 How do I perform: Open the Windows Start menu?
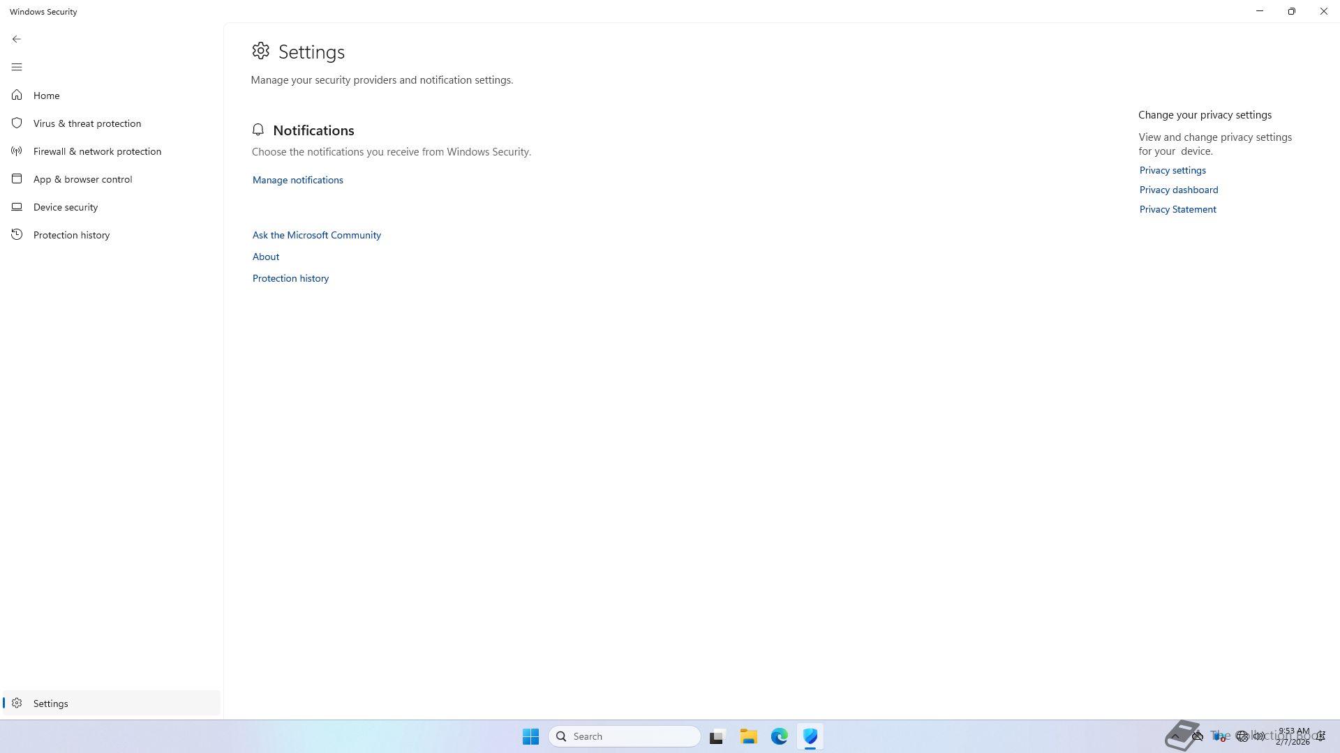[530, 736]
